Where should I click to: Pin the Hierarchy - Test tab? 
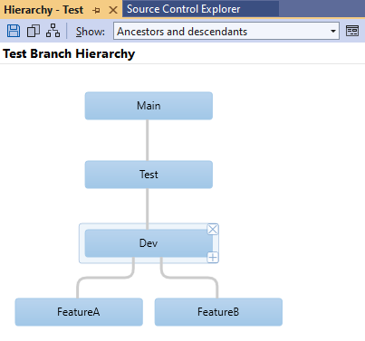(x=97, y=11)
